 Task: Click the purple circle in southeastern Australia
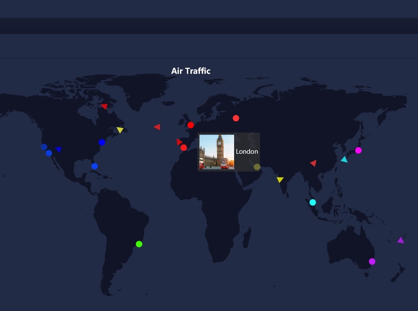pos(372,262)
